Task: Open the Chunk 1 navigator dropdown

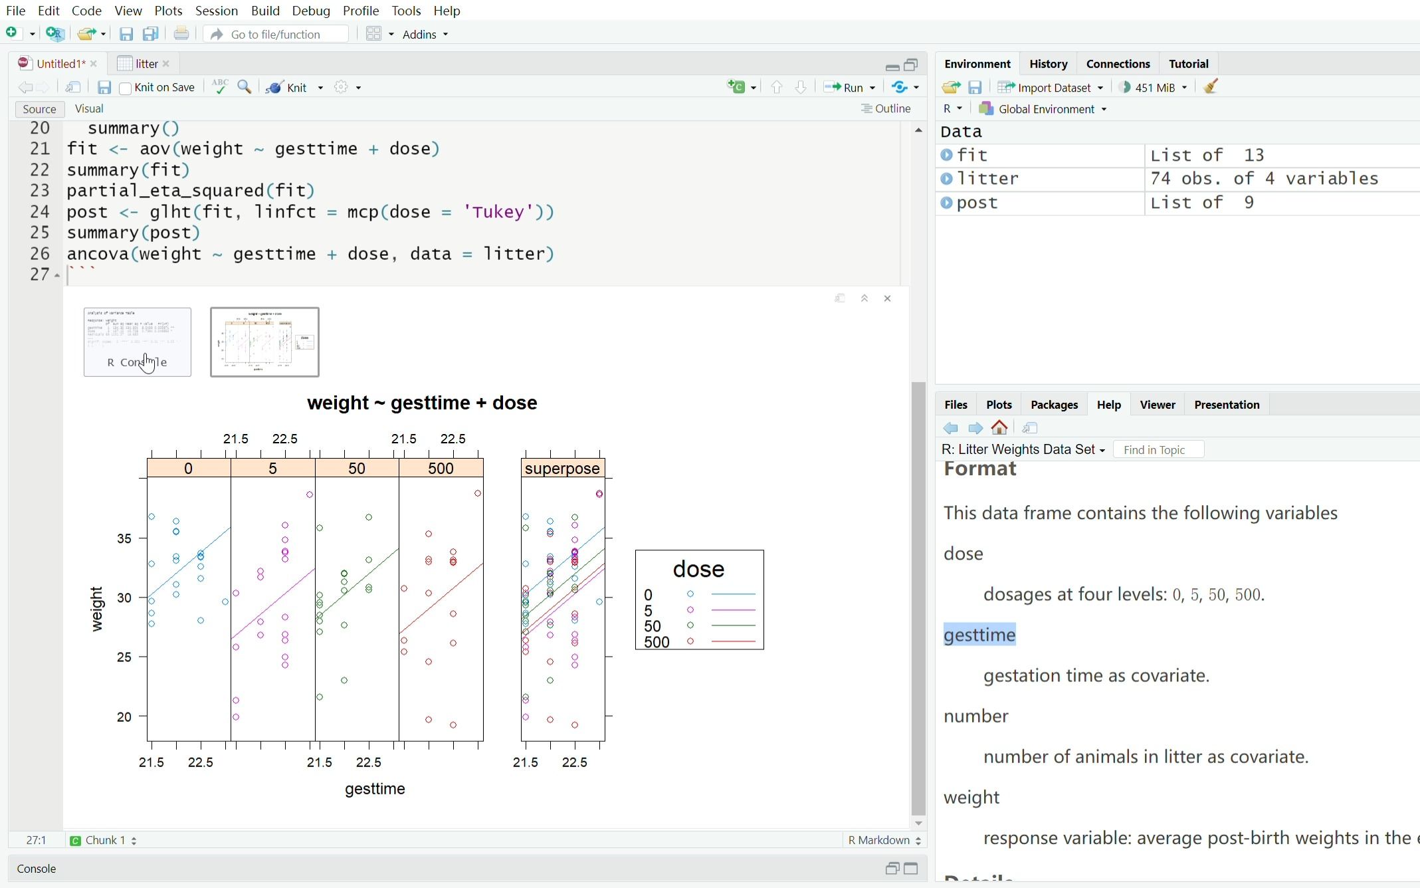Action: (104, 841)
